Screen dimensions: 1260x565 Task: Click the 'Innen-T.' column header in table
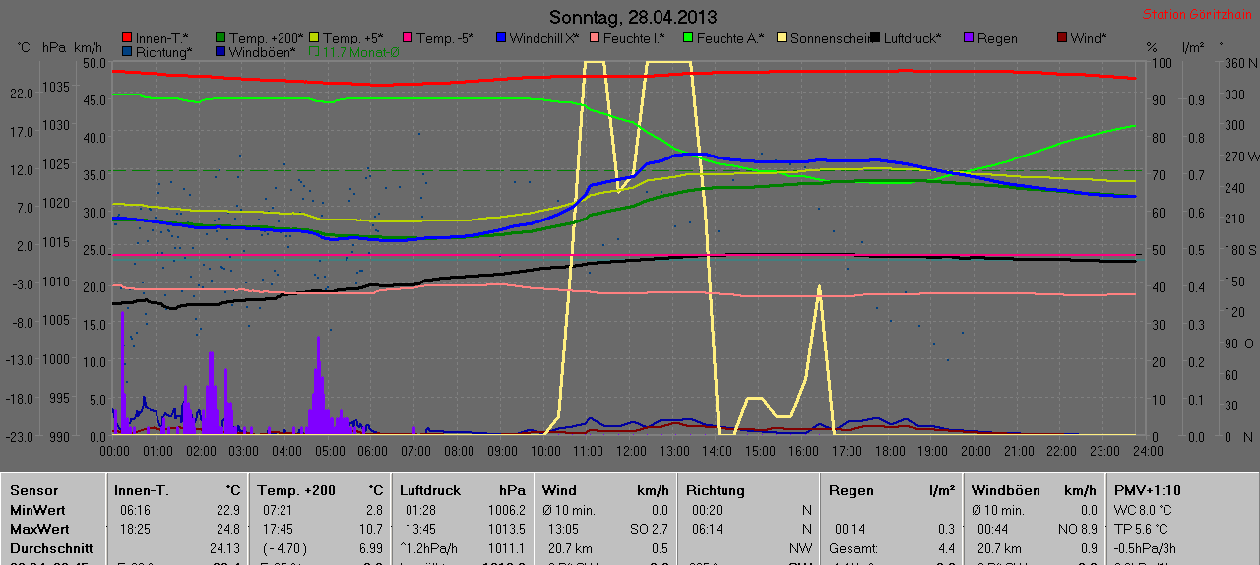141,490
